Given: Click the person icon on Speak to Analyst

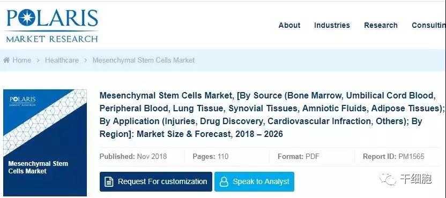Looking at the screenshot, I should [224, 182].
